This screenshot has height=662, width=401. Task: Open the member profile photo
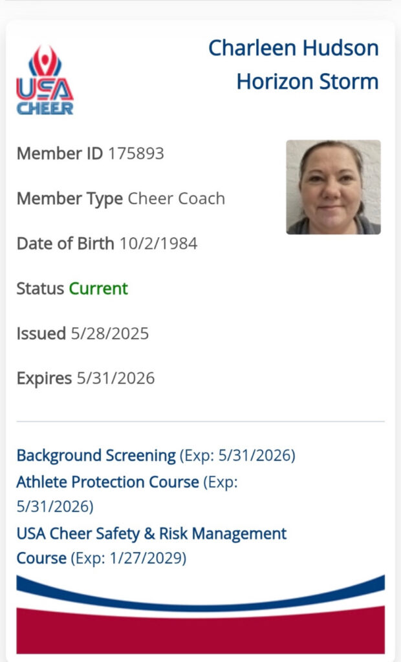pyautogui.click(x=333, y=187)
